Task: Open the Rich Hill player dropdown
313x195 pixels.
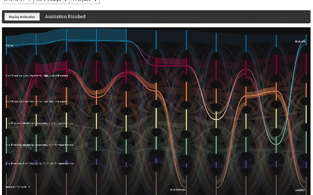Action: tap(18, 1)
